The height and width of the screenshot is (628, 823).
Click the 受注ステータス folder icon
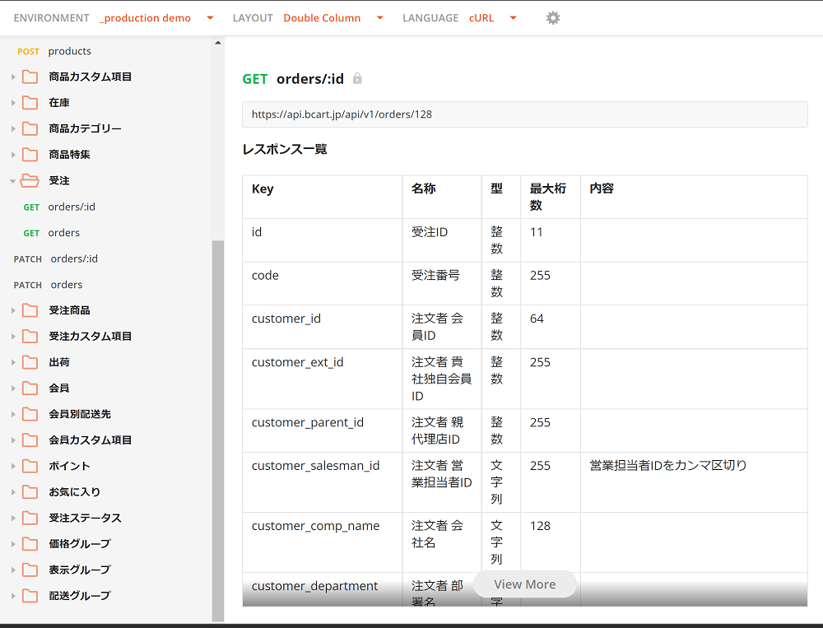point(30,519)
